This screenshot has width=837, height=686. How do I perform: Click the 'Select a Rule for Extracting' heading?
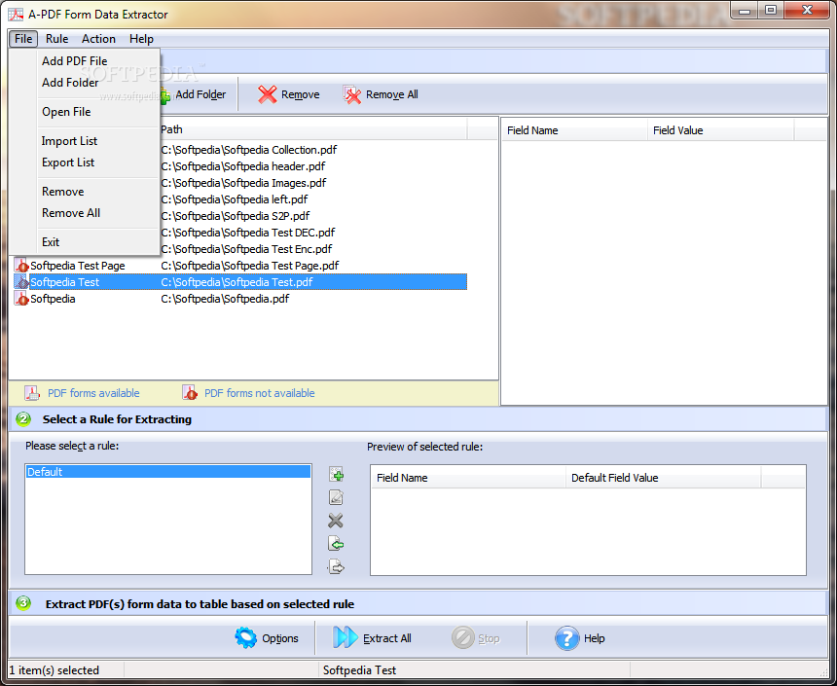pyautogui.click(x=117, y=419)
